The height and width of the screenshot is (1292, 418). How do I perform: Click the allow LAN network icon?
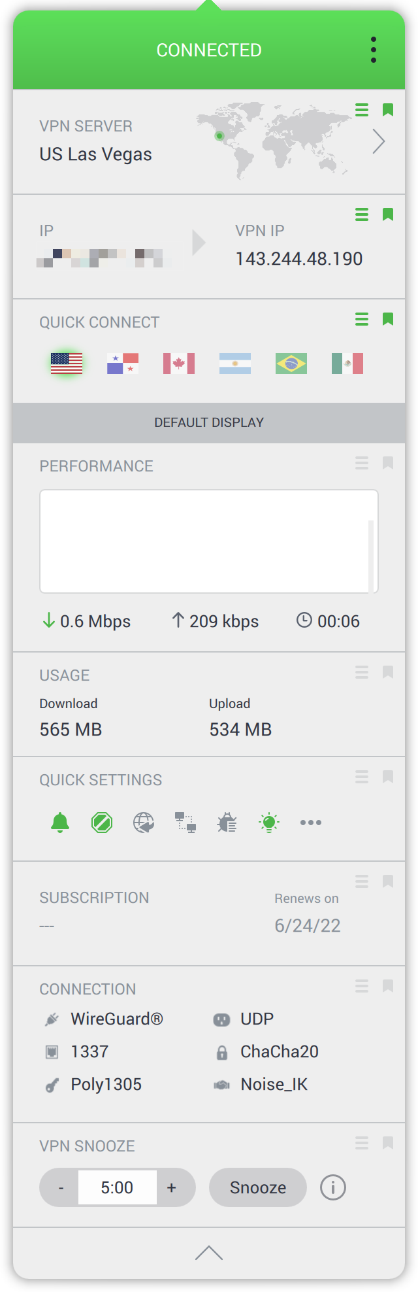click(x=185, y=823)
